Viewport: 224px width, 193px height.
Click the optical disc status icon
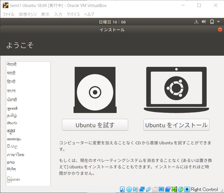point(129,189)
